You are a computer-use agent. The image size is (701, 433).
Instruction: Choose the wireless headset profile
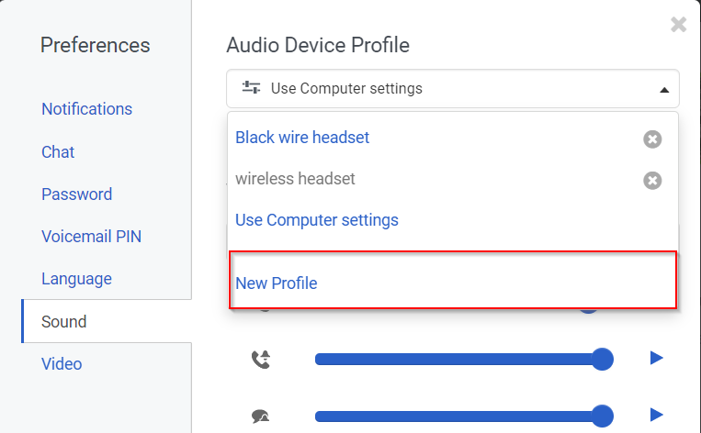295,179
